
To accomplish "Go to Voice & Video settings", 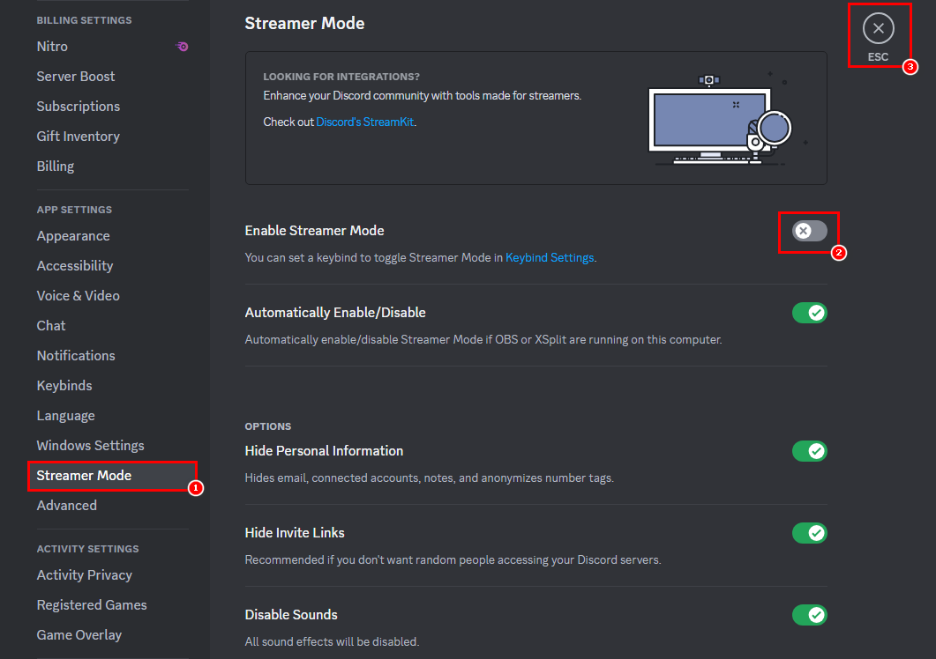I will pos(78,296).
